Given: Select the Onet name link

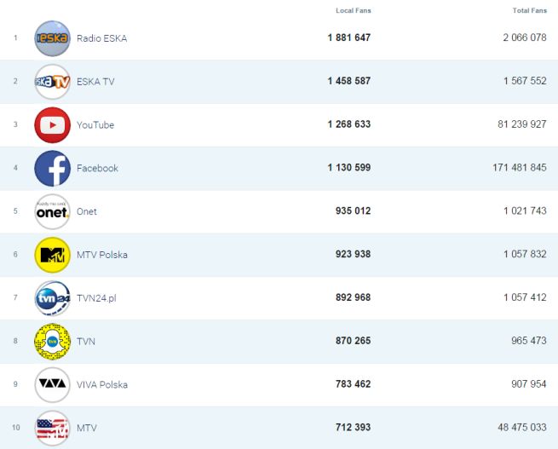Looking at the screenshot, I should (x=88, y=212).
